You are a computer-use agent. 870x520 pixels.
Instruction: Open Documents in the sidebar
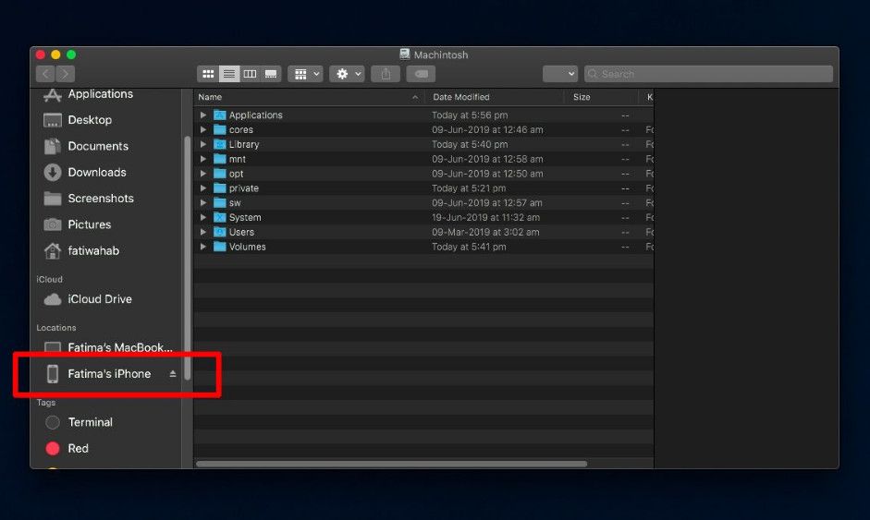[x=98, y=146]
